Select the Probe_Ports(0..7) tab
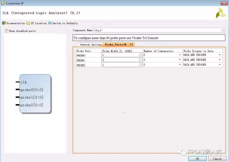Viewport: 229px width, 162px height. pyautogui.click(x=119, y=45)
